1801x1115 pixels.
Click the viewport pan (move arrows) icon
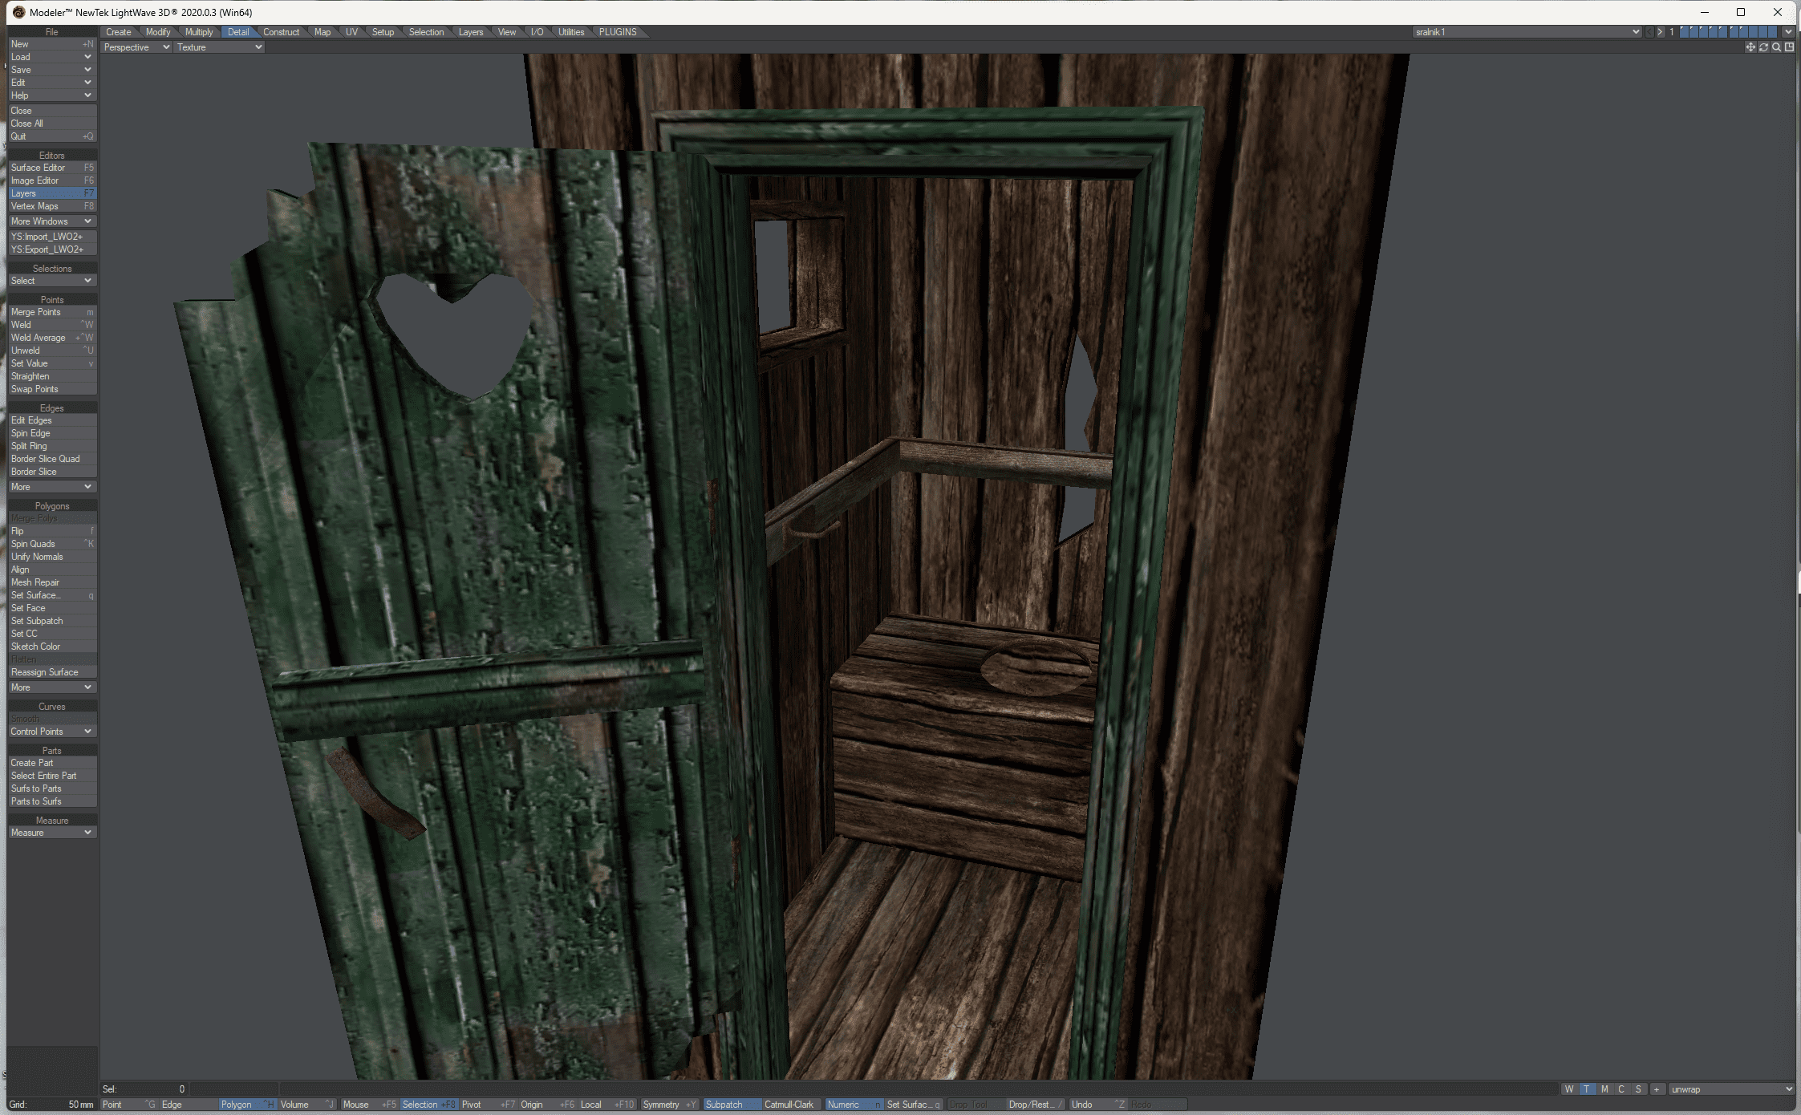pos(1750,47)
